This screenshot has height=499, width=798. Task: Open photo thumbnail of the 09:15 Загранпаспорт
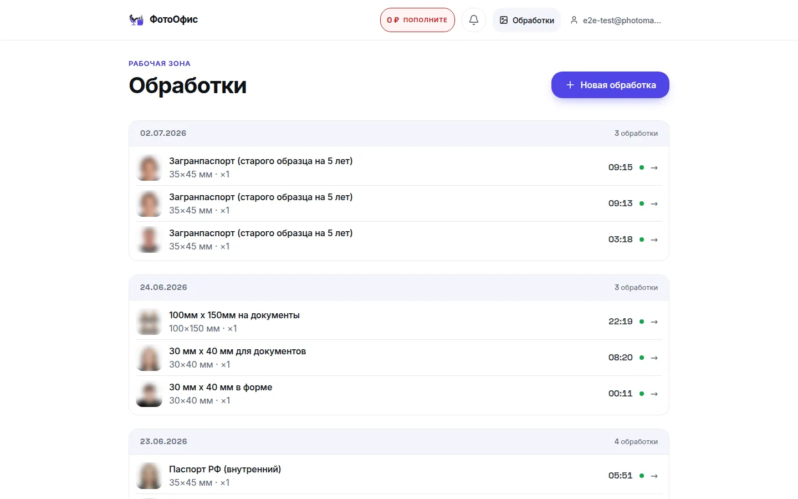coord(149,167)
